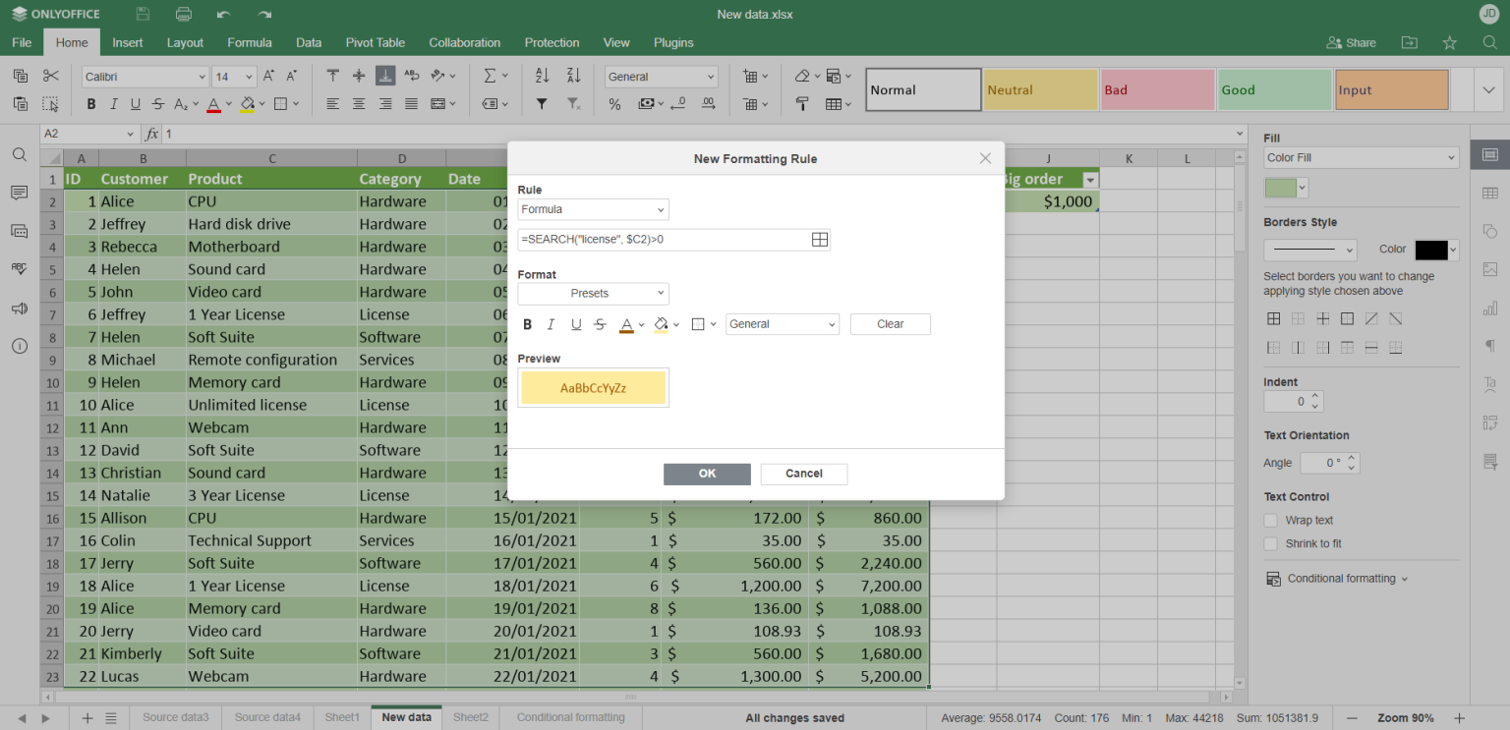Click the select data range icon

820,240
